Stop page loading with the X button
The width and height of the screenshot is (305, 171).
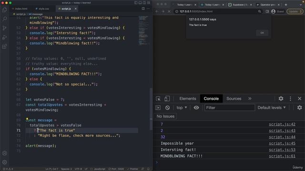point(169,11)
